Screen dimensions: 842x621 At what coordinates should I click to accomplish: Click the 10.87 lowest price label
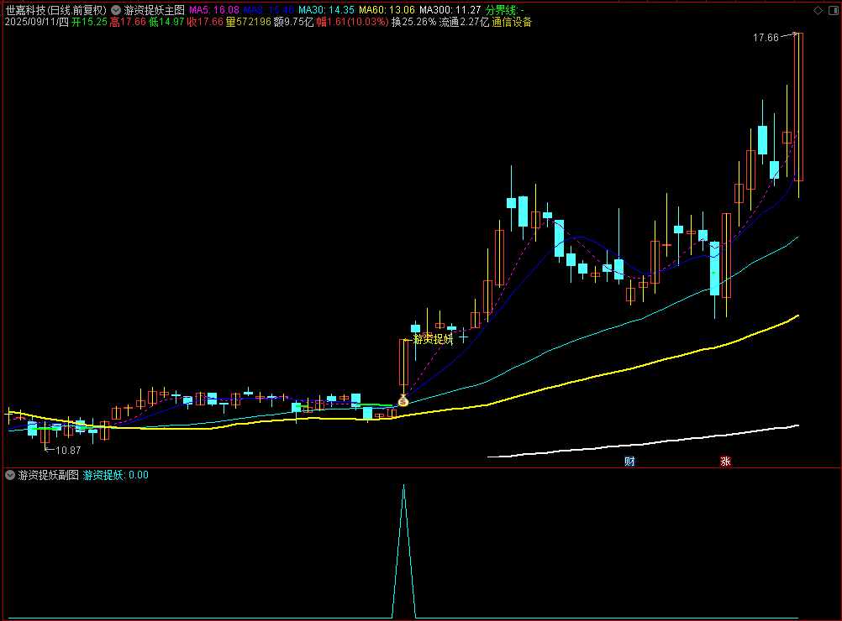tap(68, 451)
